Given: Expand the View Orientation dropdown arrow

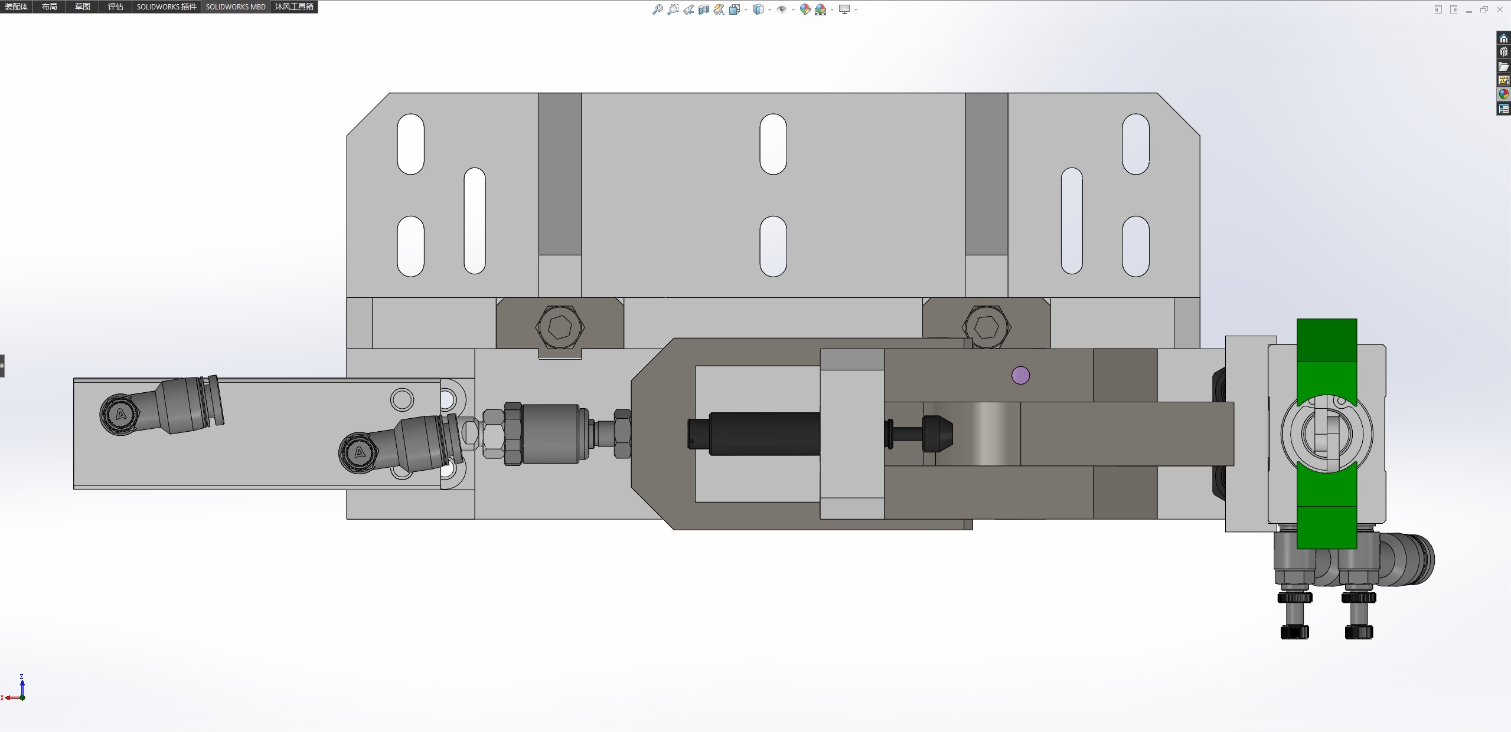Looking at the screenshot, I should coord(746,10).
